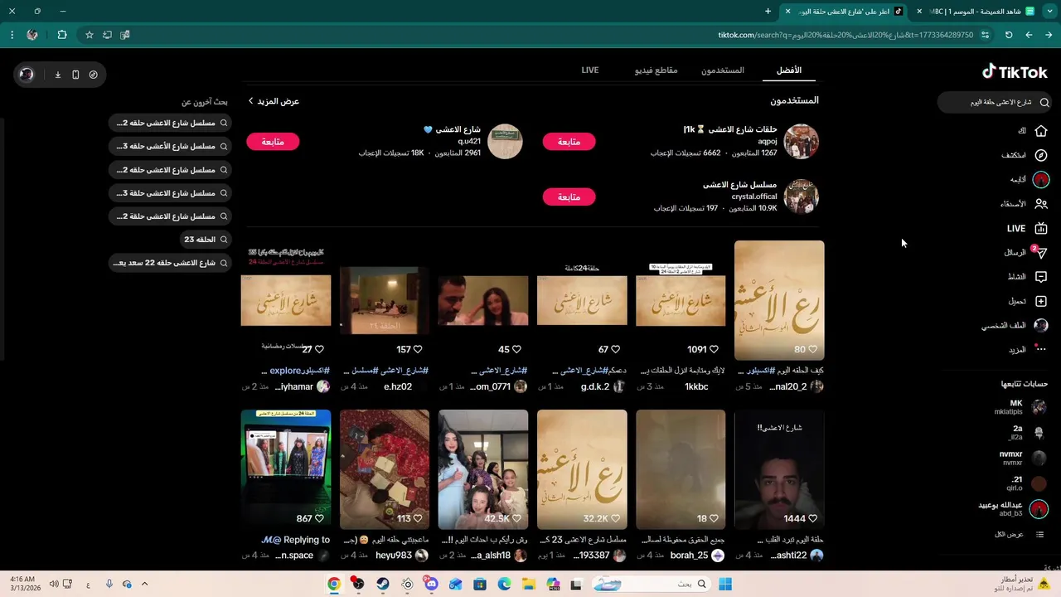The width and height of the screenshot is (1061, 597).
Task: Like the g.d.k.2 video (67 heart)
Action: [x=615, y=349]
